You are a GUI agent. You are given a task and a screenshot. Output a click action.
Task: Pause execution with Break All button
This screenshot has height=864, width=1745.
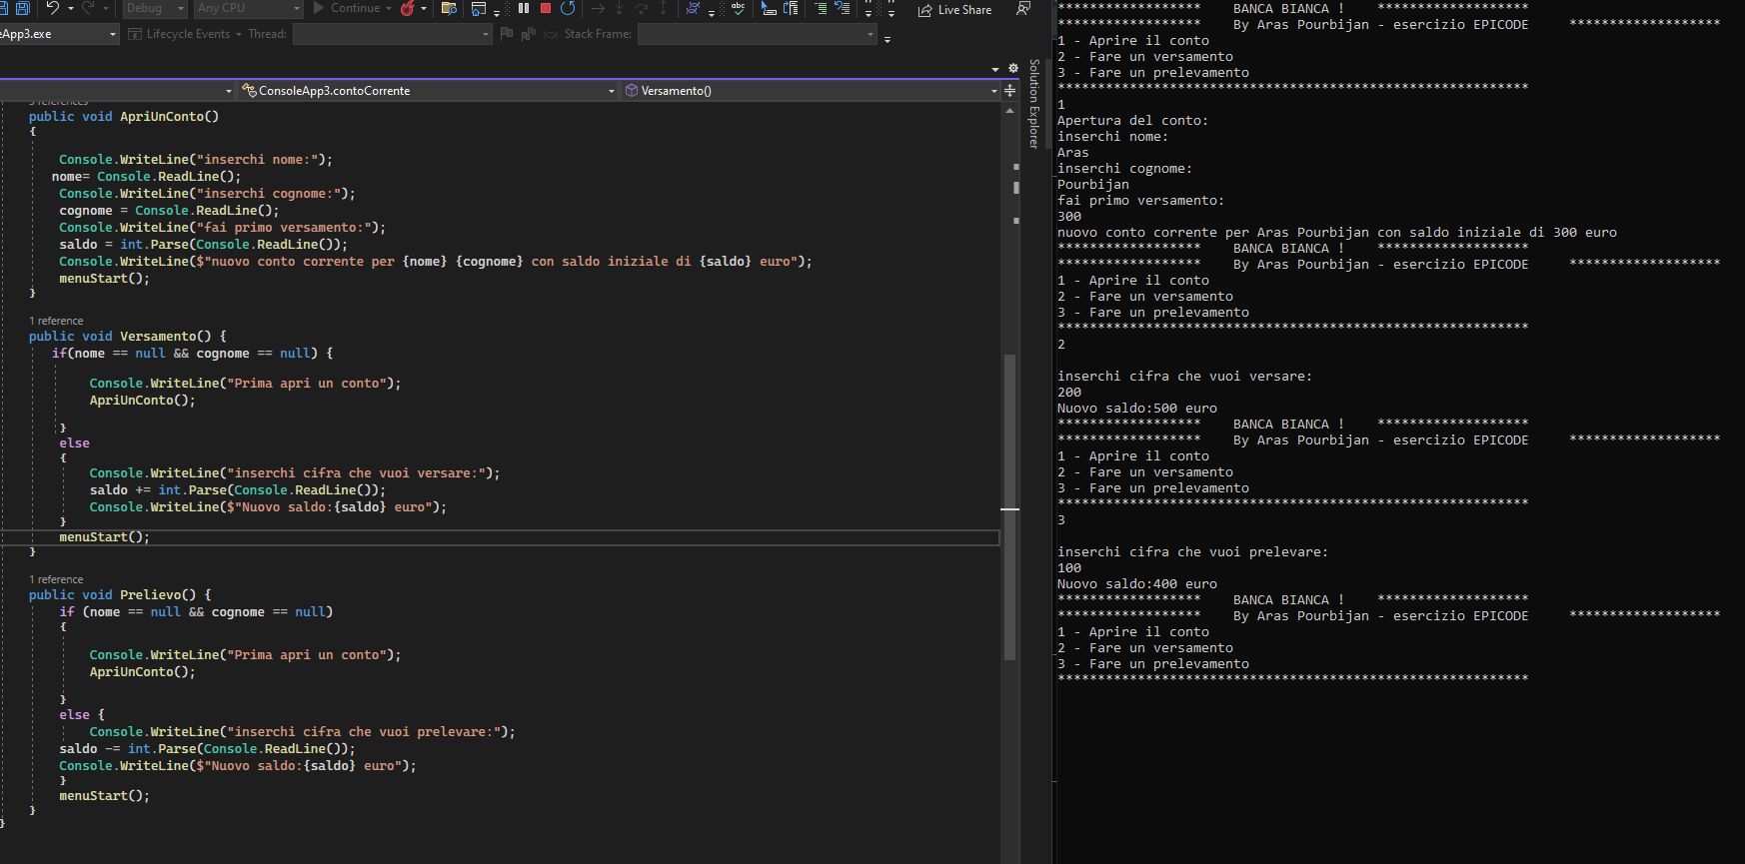coord(524,8)
